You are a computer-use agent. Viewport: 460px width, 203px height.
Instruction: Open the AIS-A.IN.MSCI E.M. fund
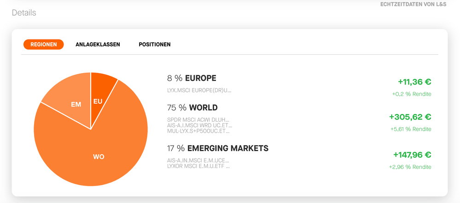tap(198, 160)
